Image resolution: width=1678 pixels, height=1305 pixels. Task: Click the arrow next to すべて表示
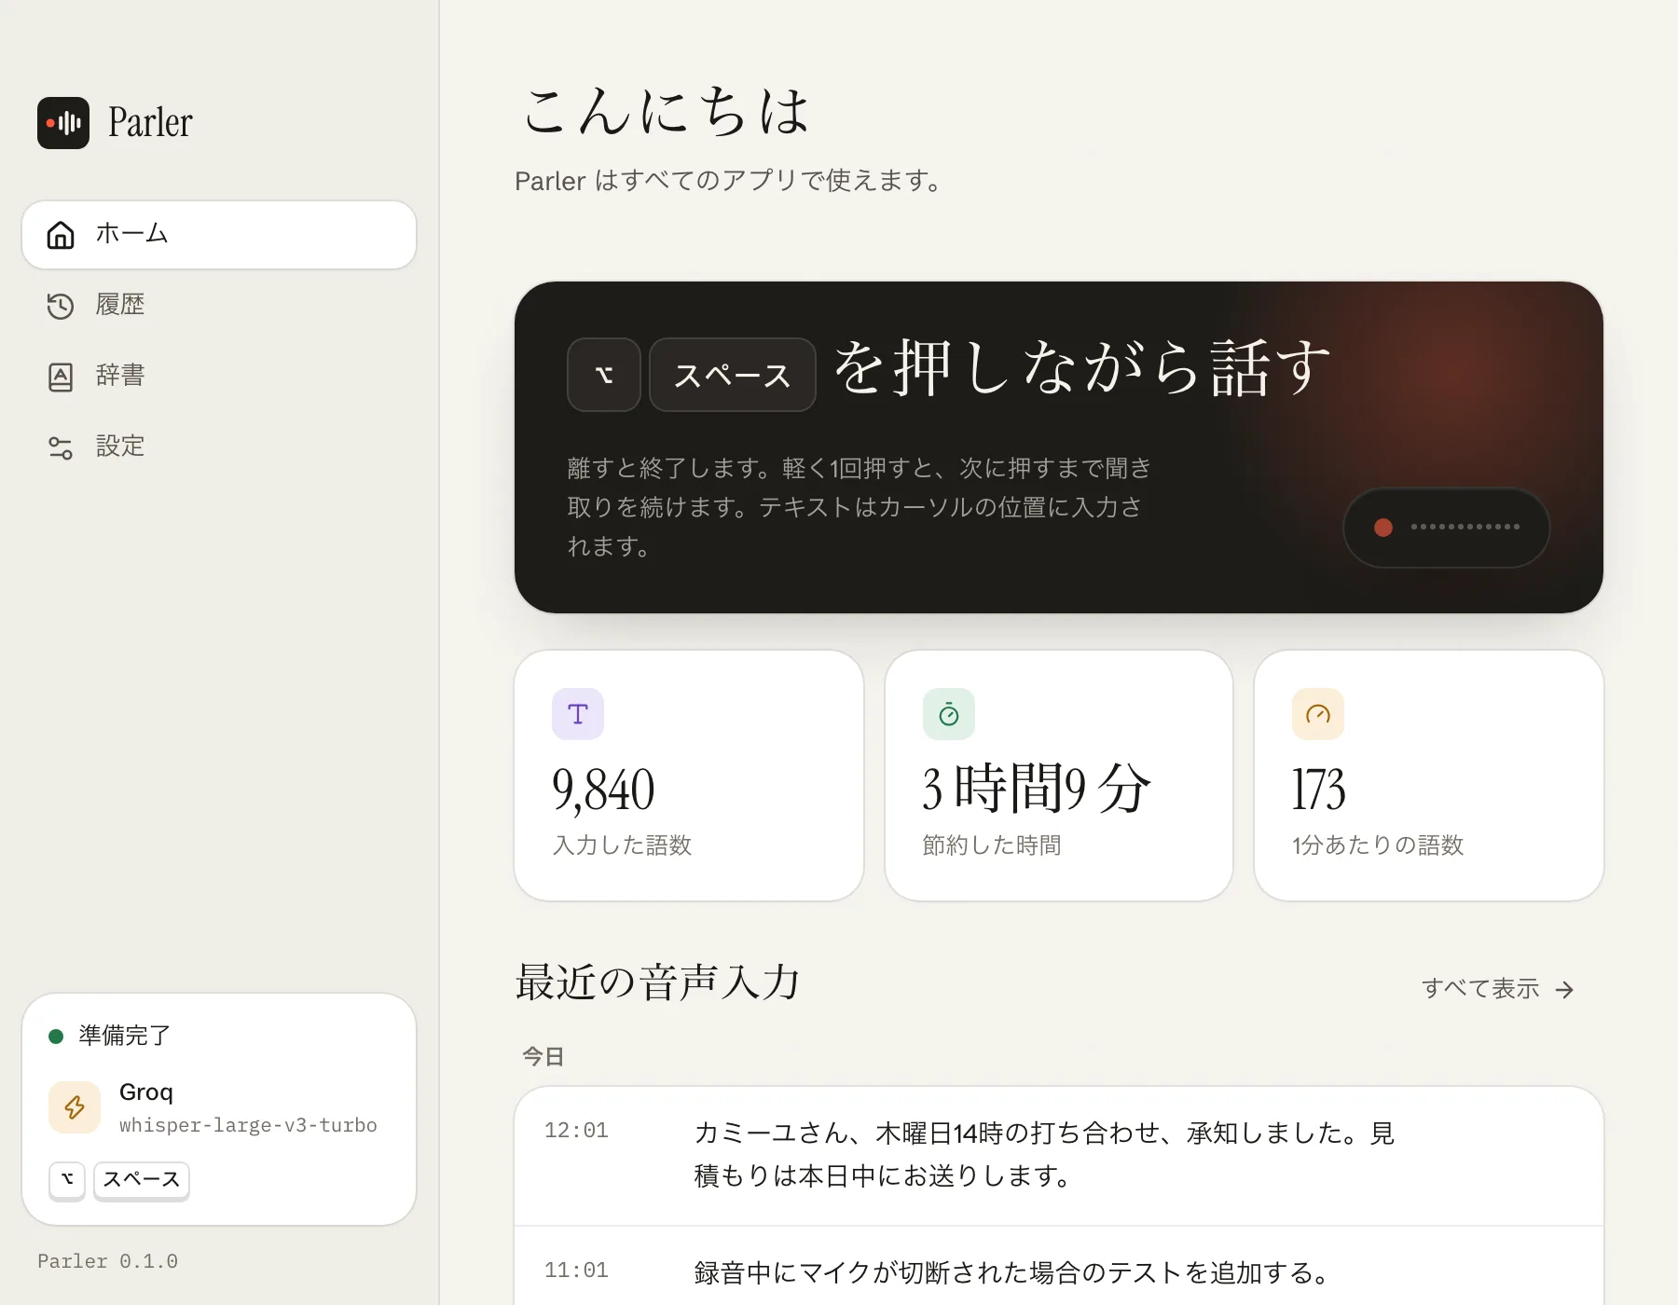coord(1564,990)
